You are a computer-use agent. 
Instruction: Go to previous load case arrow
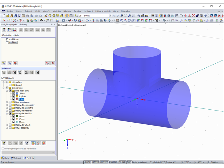point(114,16)
